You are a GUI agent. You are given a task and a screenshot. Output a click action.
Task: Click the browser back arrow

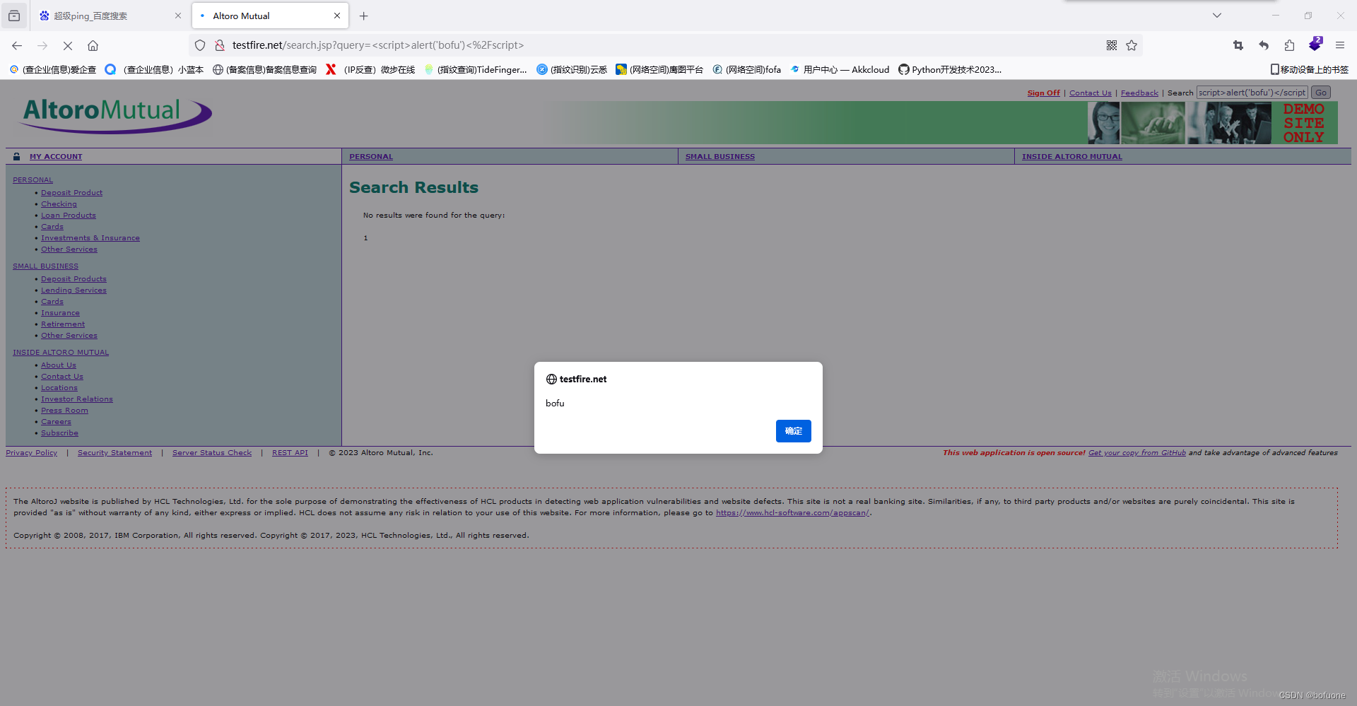(x=17, y=45)
